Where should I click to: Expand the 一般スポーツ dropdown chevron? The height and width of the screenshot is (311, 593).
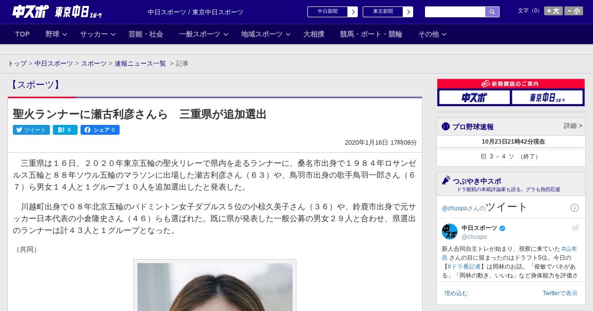tap(226, 35)
